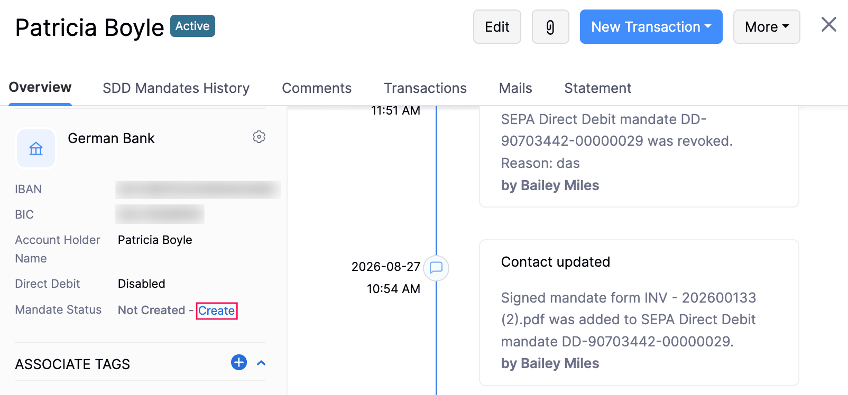Image resolution: width=848 pixels, height=395 pixels.
Task: Click the Contact updated event card
Action: click(639, 313)
